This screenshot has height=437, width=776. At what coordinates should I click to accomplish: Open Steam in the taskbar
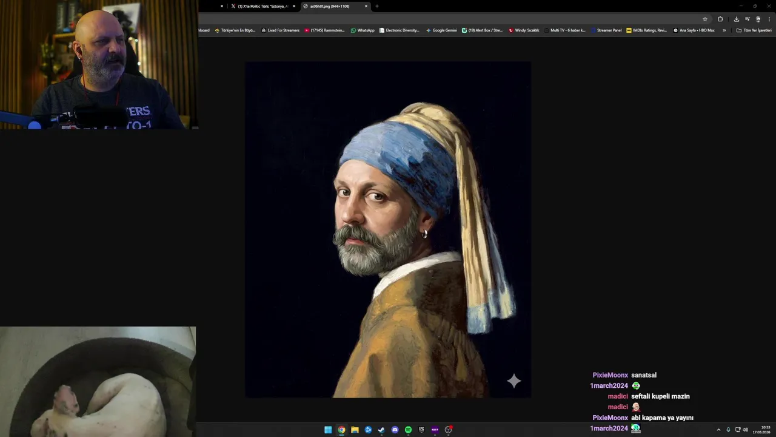tap(381, 430)
